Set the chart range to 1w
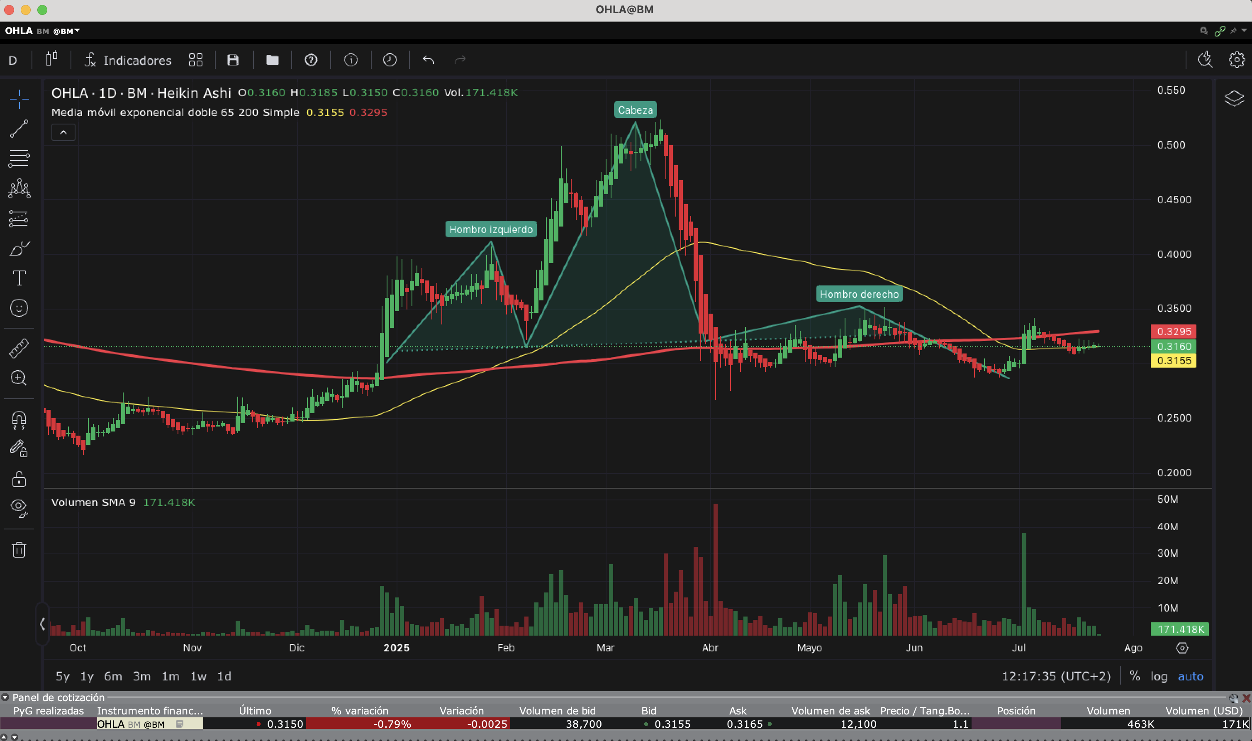 click(198, 676)
